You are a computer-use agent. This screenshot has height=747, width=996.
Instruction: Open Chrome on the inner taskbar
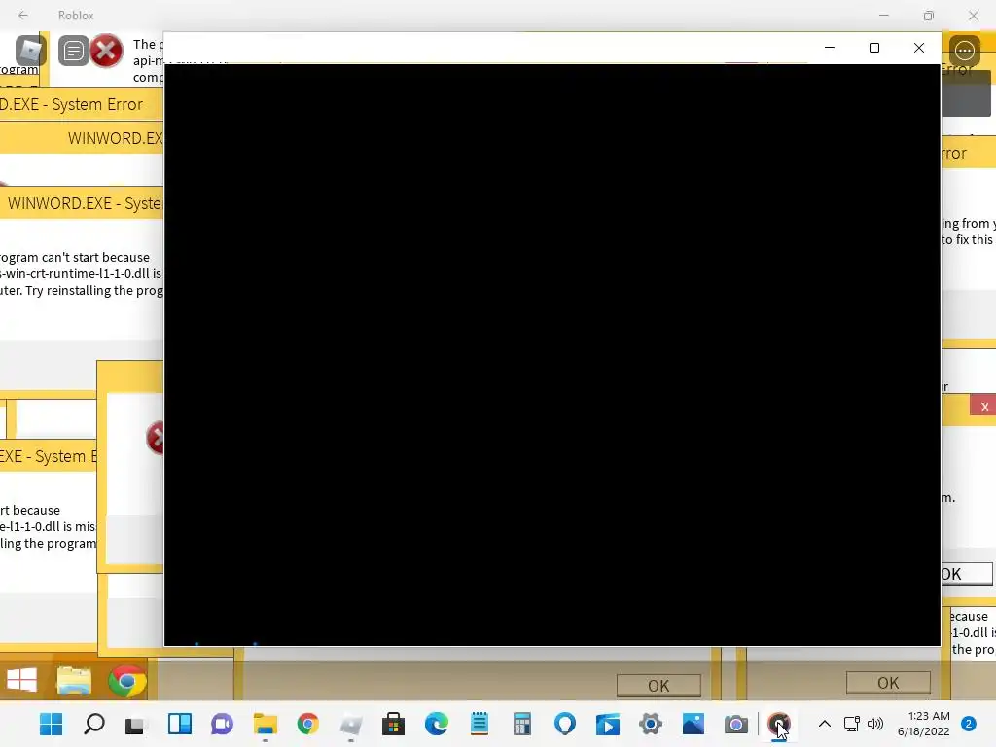[x=127, y=681]
